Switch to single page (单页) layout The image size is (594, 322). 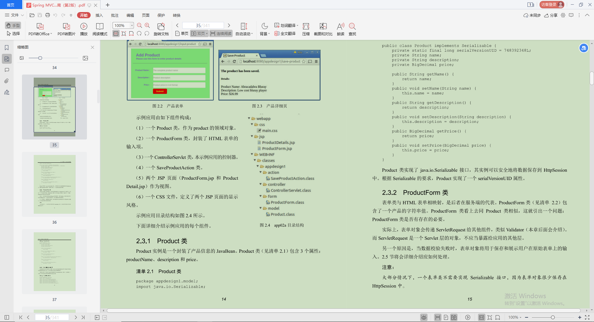[182, 33]
